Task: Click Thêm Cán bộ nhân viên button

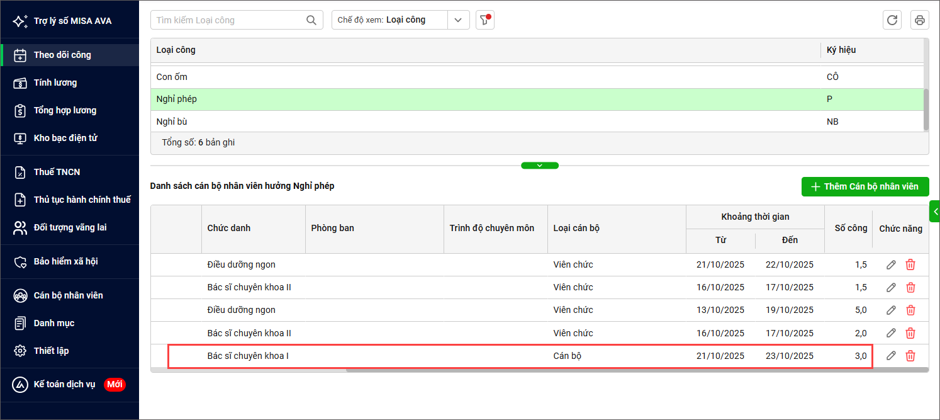Action: (x=864, y=186)
